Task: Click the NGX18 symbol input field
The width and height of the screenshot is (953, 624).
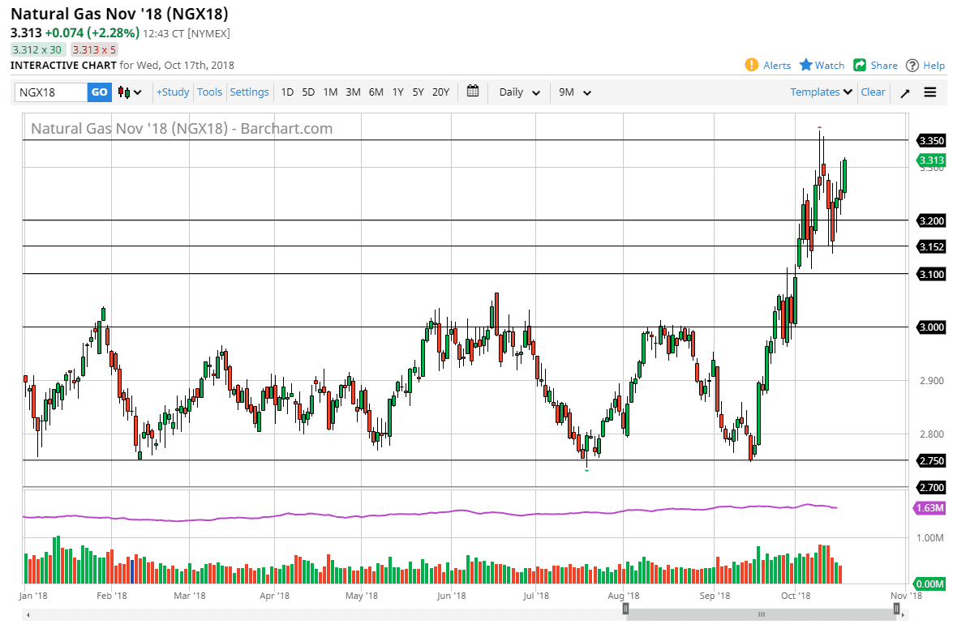Action: point(51,92)
